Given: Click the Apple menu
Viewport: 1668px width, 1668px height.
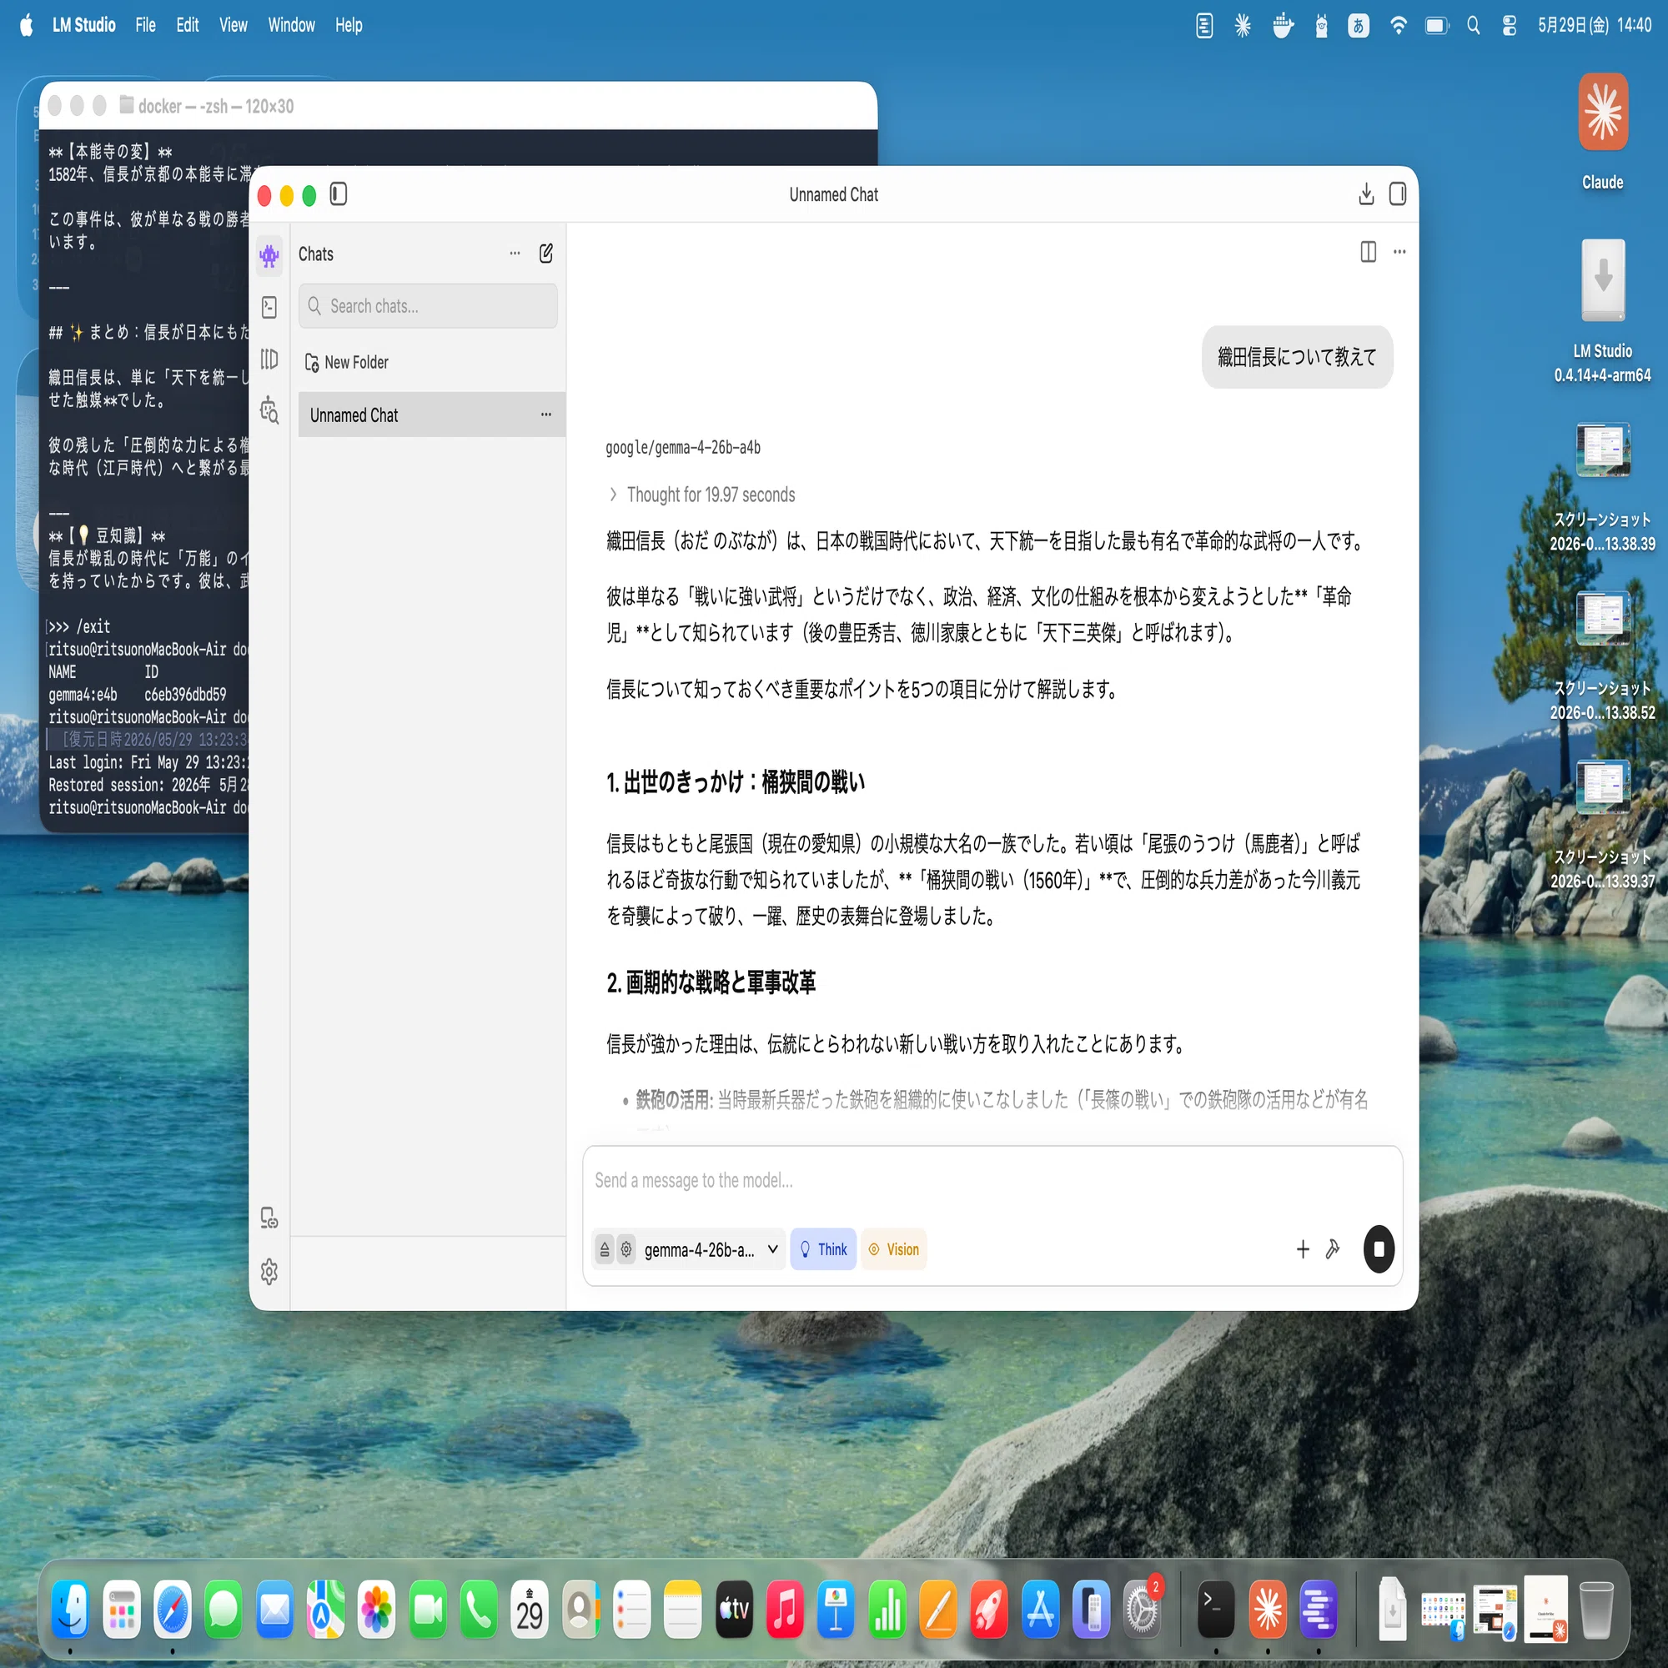Looking at the screenshot, I should 27,25.
